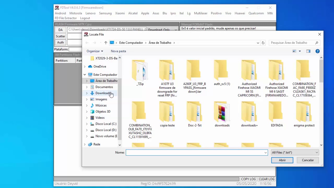Open the Organizar dropdown menu
This screenshot has width=334, height=188.
95,51
